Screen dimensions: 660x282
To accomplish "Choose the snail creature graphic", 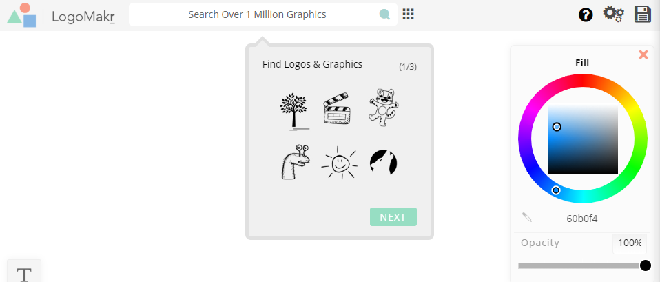I will click(x=295, y=162).
